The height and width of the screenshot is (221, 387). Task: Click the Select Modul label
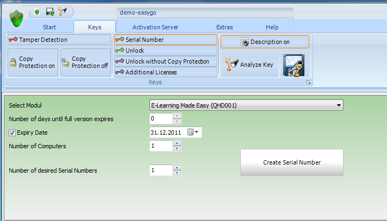pos(25,105)
